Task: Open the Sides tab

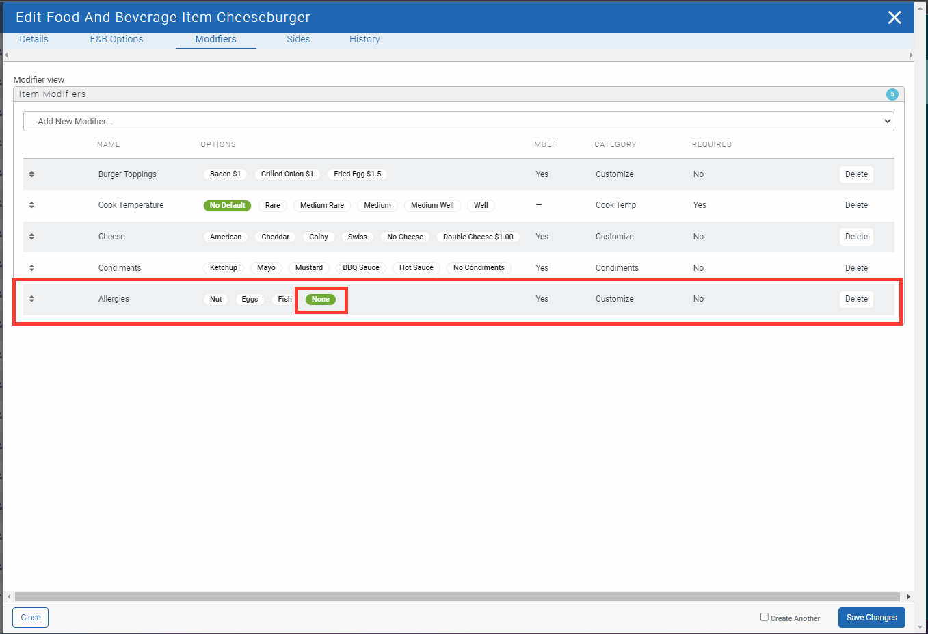Action: 298,40
